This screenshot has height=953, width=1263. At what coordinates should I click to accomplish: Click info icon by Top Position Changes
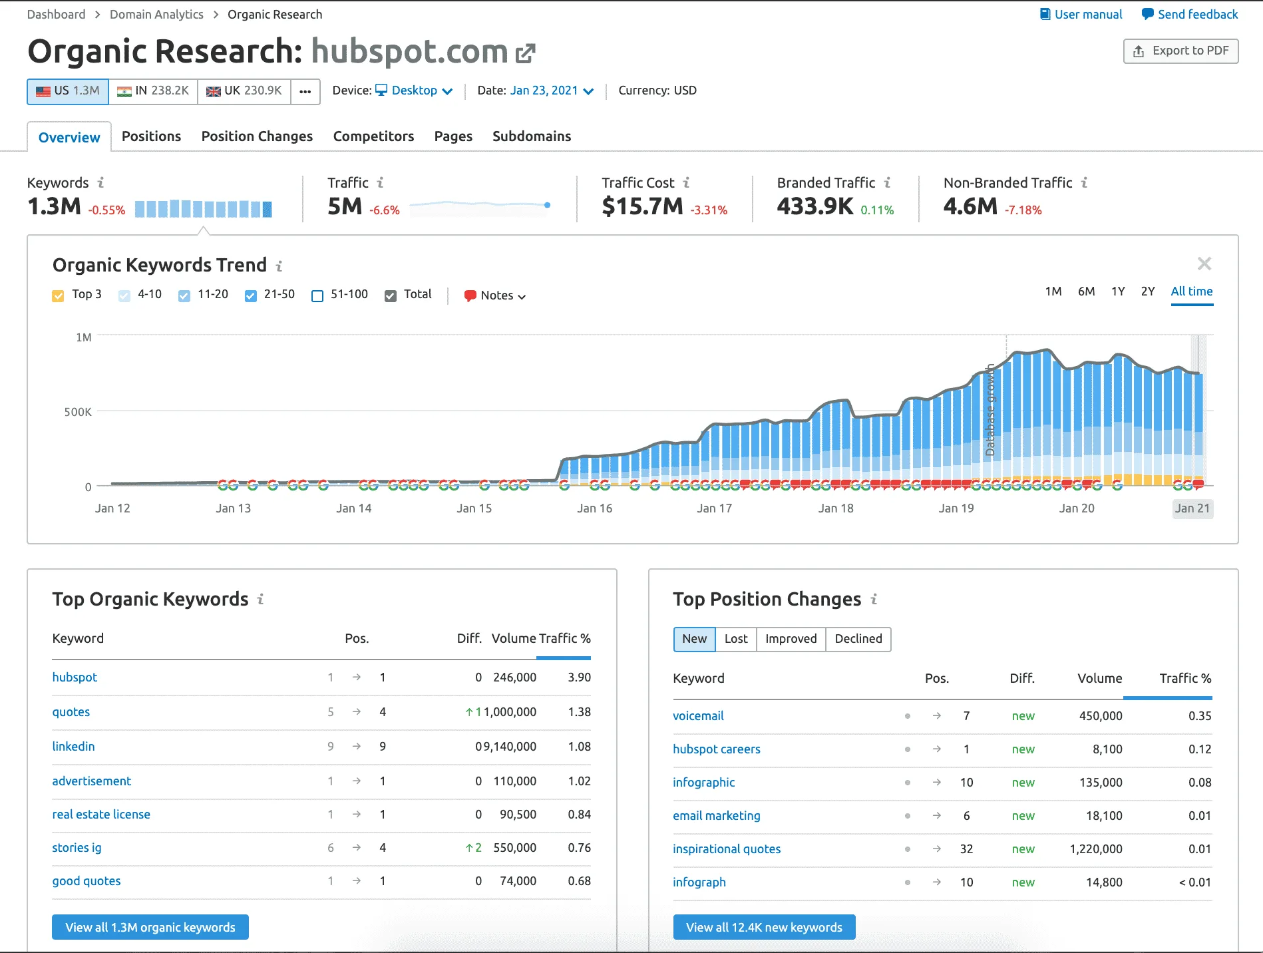click(x=874, y=600)
